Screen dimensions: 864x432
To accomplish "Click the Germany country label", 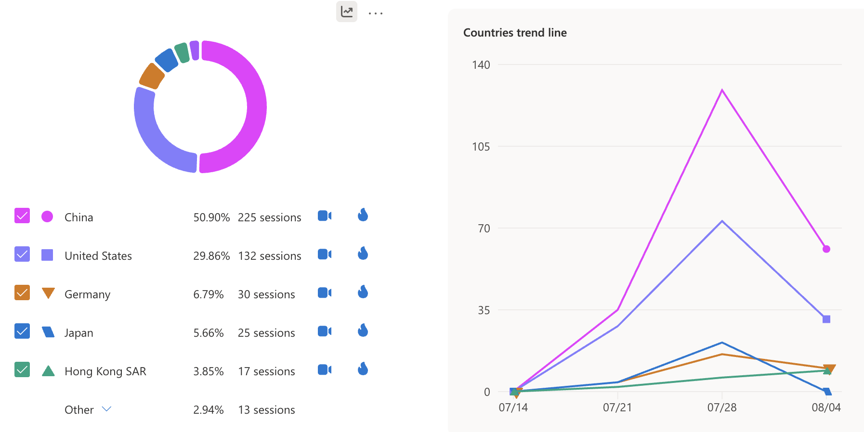I will (x=87, y=294).
